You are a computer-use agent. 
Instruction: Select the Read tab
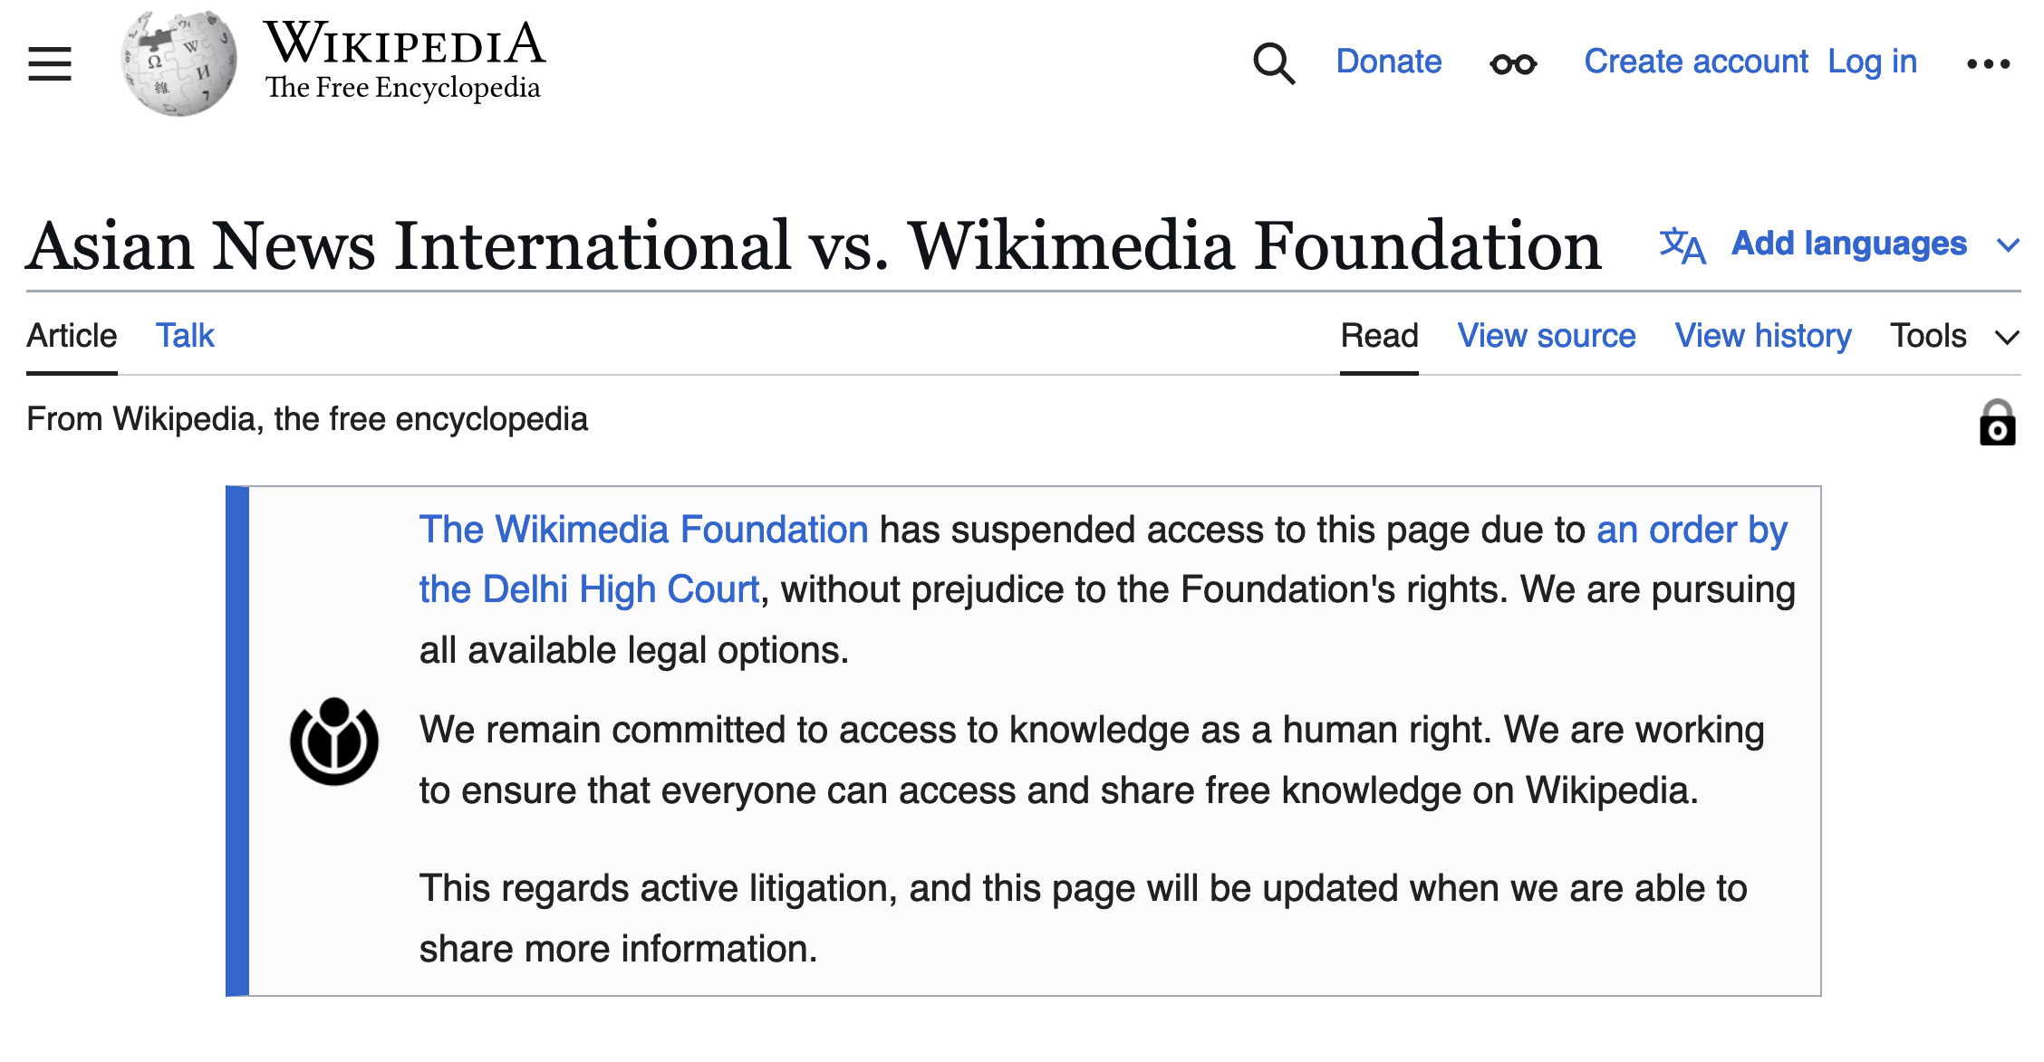click(1379, 336)
